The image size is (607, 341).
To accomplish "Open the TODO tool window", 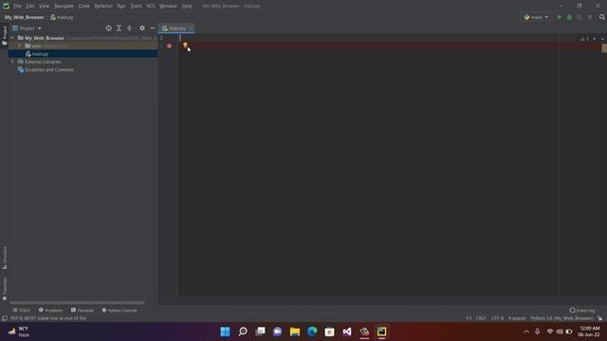I will pyautogui.click(x=21, y=311).
